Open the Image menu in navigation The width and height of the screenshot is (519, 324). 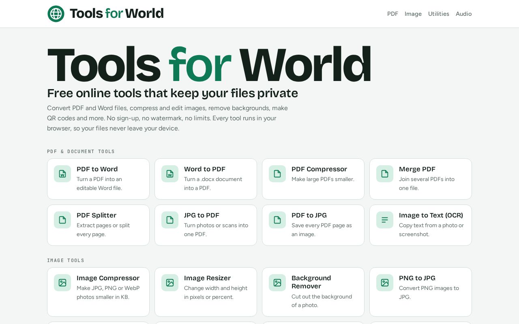pyautogui.click(x=413, y=14)
